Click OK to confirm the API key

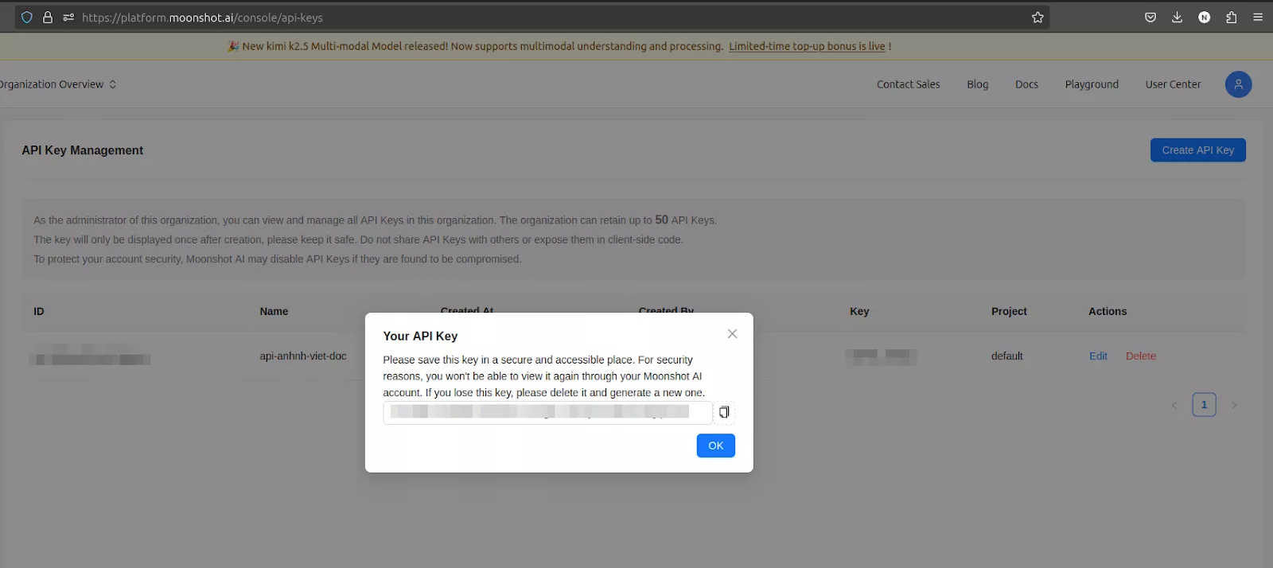(715, 445)
